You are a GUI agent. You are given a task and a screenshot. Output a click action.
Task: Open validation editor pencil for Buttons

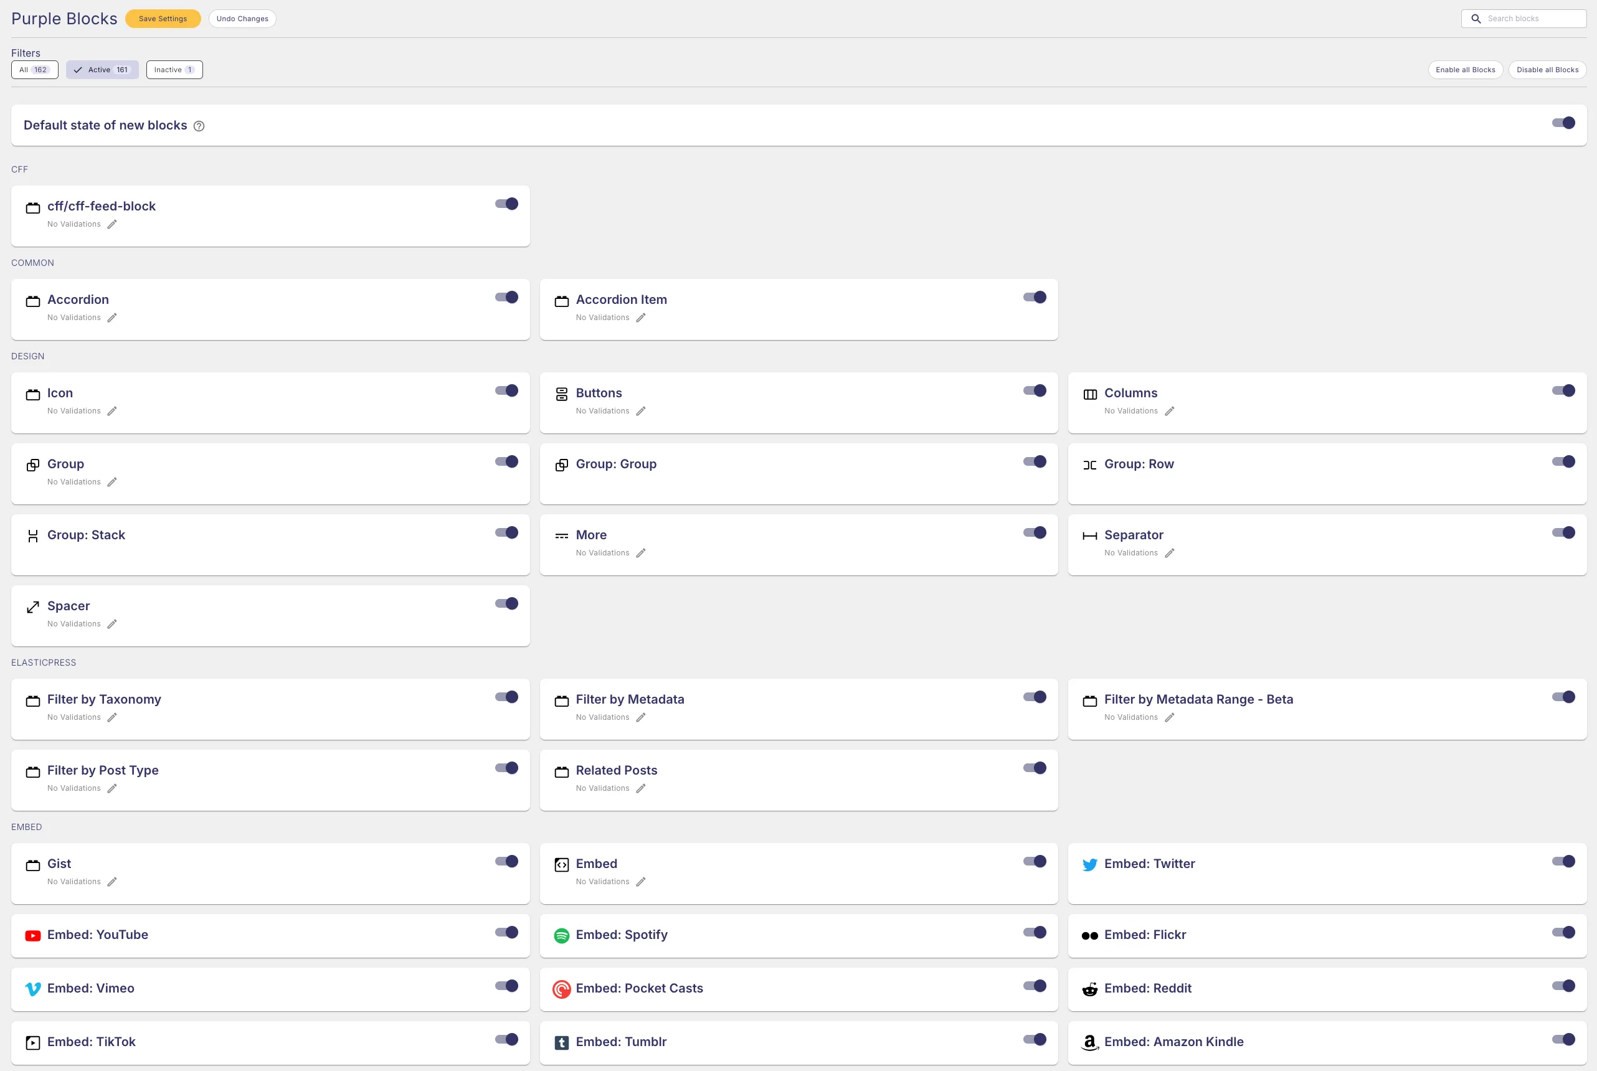(641, 411)
